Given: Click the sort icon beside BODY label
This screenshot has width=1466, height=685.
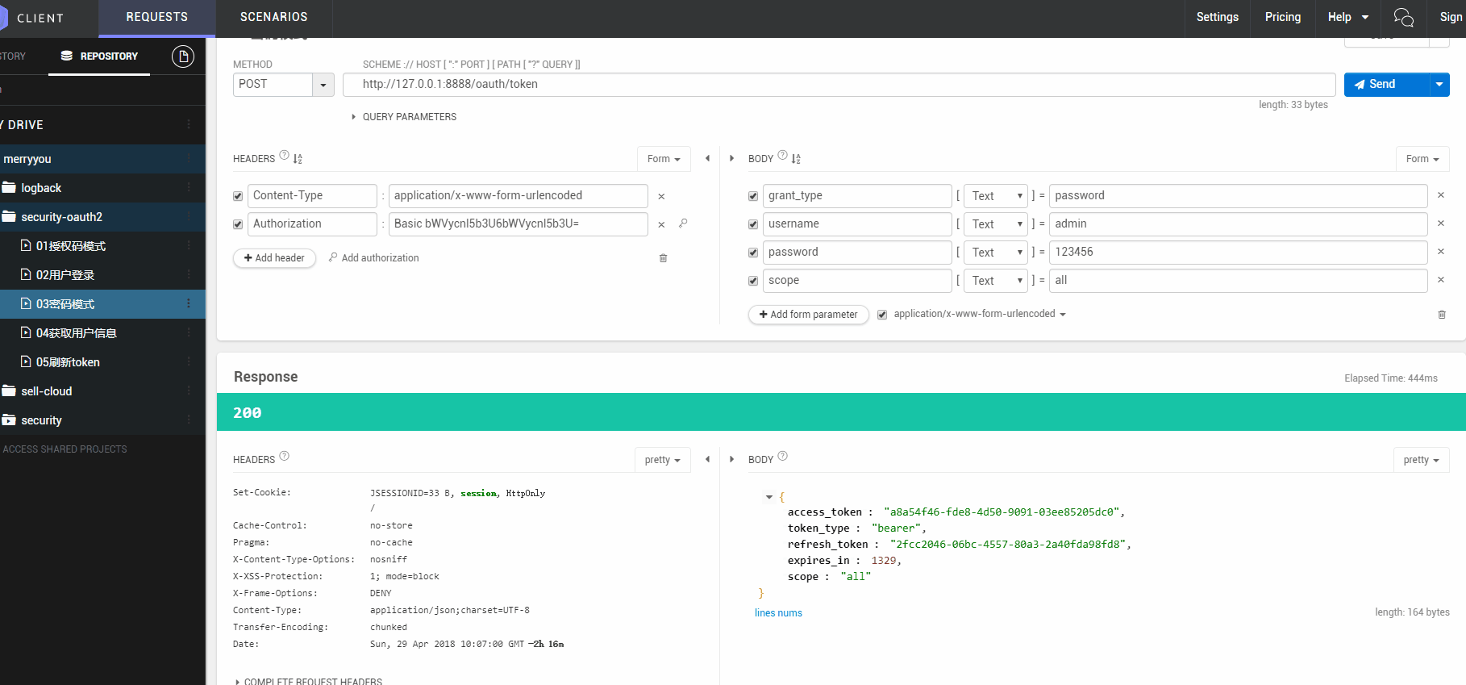Looking at the screenshot, I should [x=796, y=159].
